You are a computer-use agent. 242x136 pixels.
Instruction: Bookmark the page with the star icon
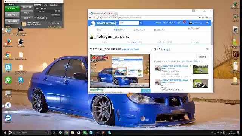click(x=203, y=18)
